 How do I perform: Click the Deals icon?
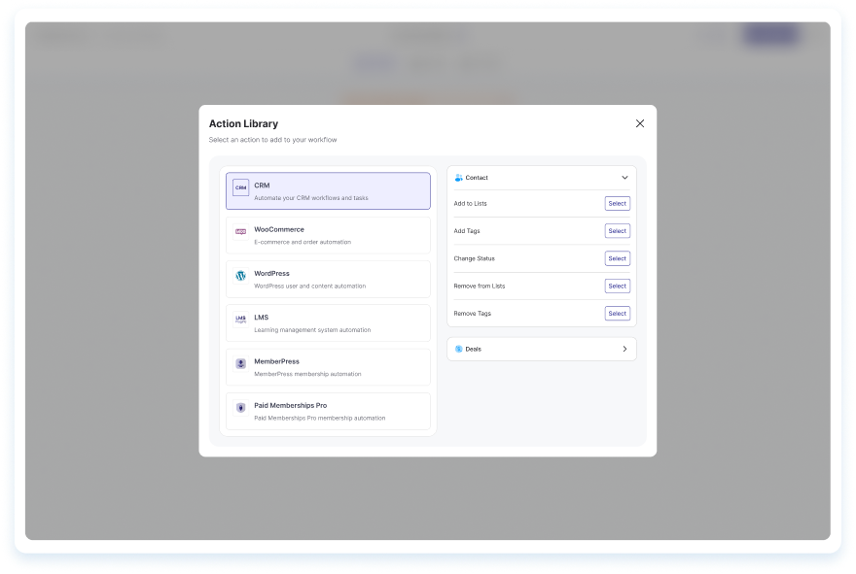458,349
